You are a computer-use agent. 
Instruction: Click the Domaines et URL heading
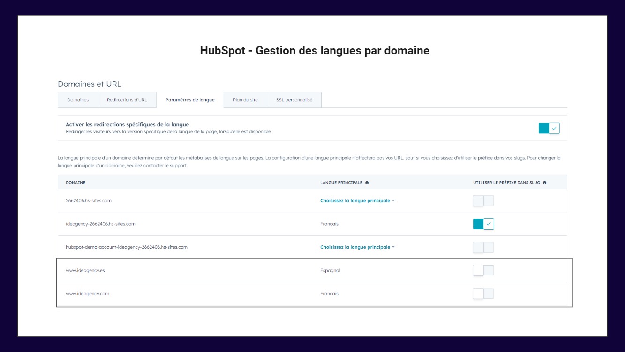point(90,84)
